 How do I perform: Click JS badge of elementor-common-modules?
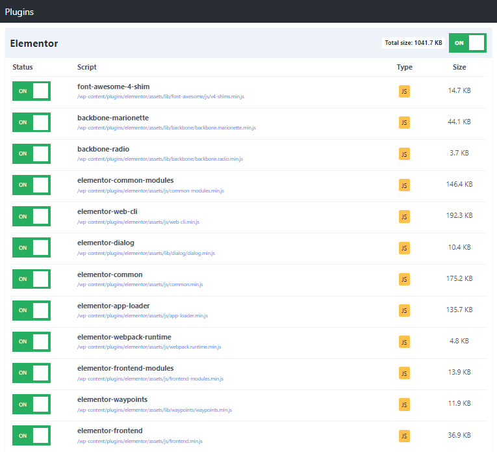[404, 185]
